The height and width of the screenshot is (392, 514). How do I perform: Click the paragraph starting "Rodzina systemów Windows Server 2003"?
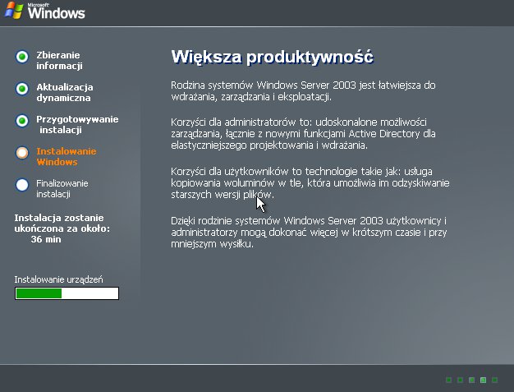point(303,91)
